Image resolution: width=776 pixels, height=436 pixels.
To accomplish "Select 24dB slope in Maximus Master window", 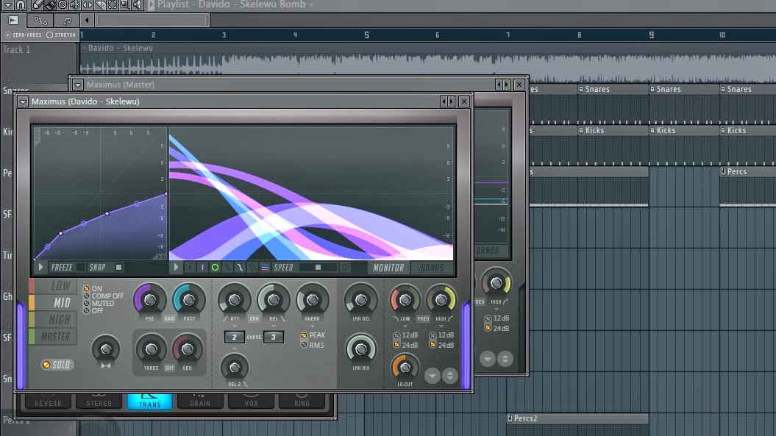I will coord(497,328).
